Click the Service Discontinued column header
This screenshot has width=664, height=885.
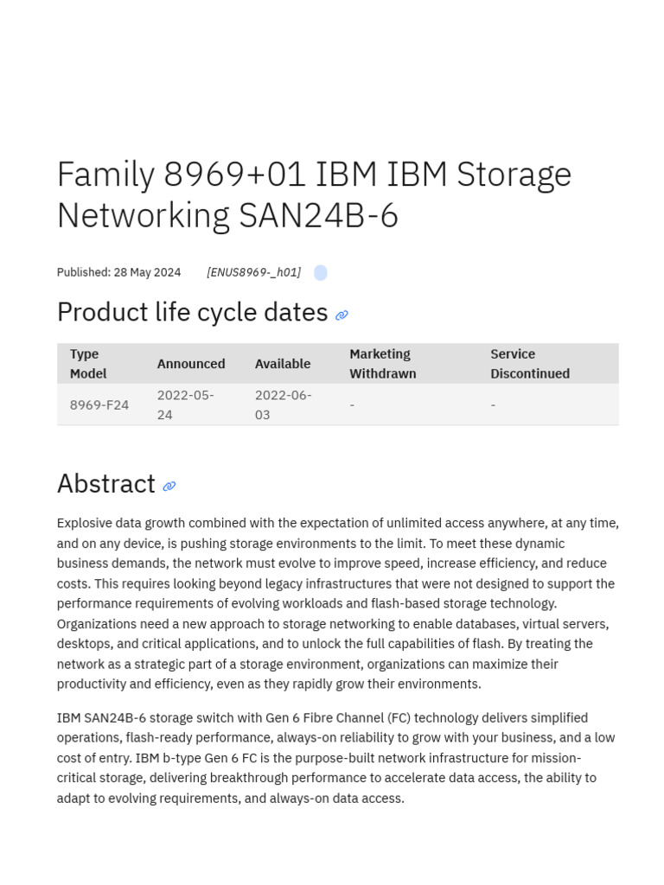[529, 364]
